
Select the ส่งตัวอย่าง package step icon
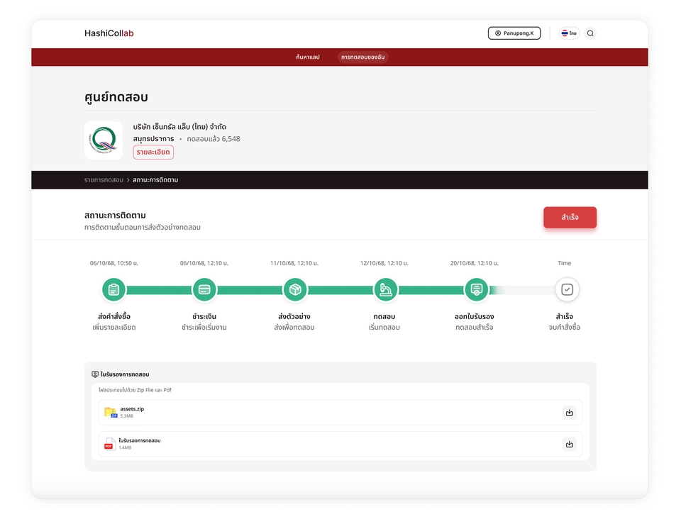click(294, 289)
